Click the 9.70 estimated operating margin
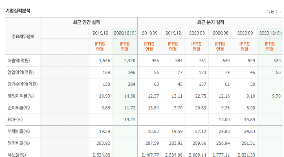 (x=276, y=96)
